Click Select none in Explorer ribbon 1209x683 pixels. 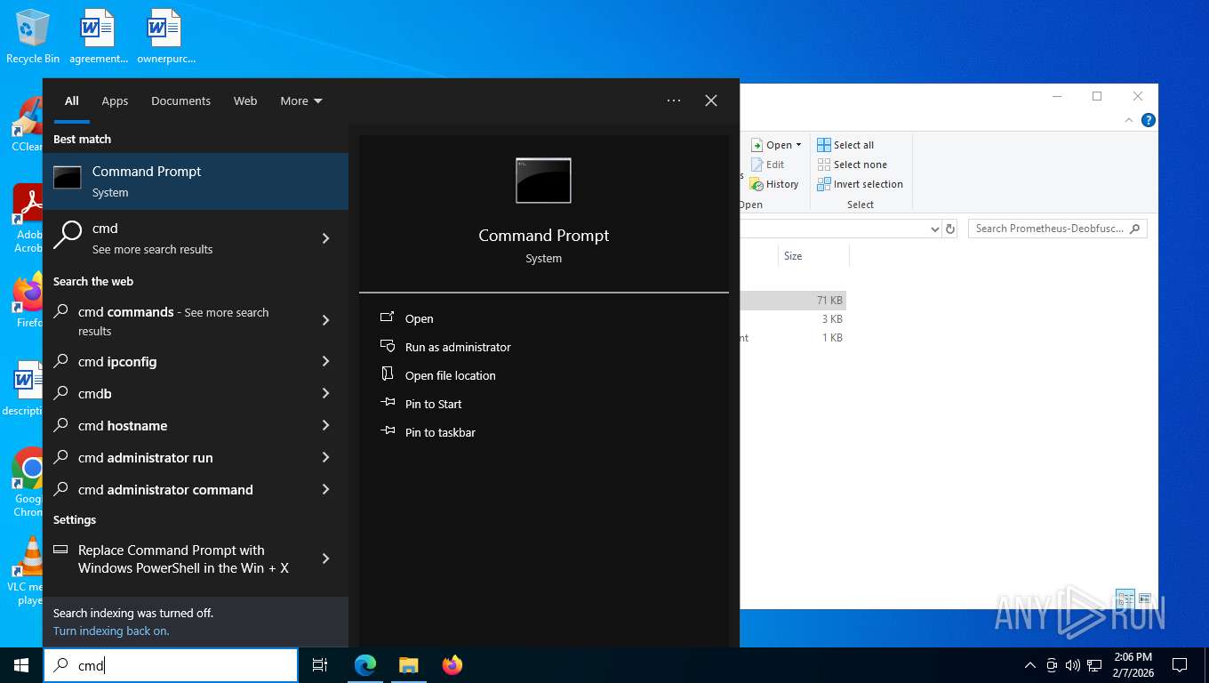click(852, 165)
